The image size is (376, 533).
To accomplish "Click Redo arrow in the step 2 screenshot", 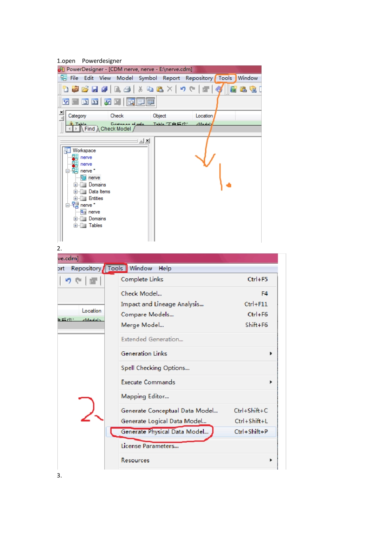I will pos(78,281).
